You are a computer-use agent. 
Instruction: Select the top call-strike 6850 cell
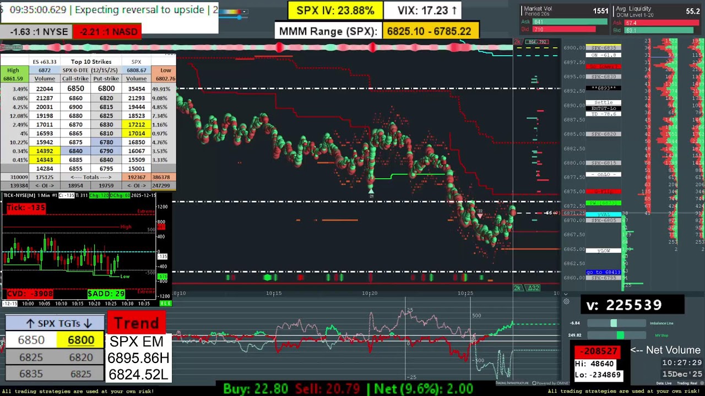click(75, 89)
